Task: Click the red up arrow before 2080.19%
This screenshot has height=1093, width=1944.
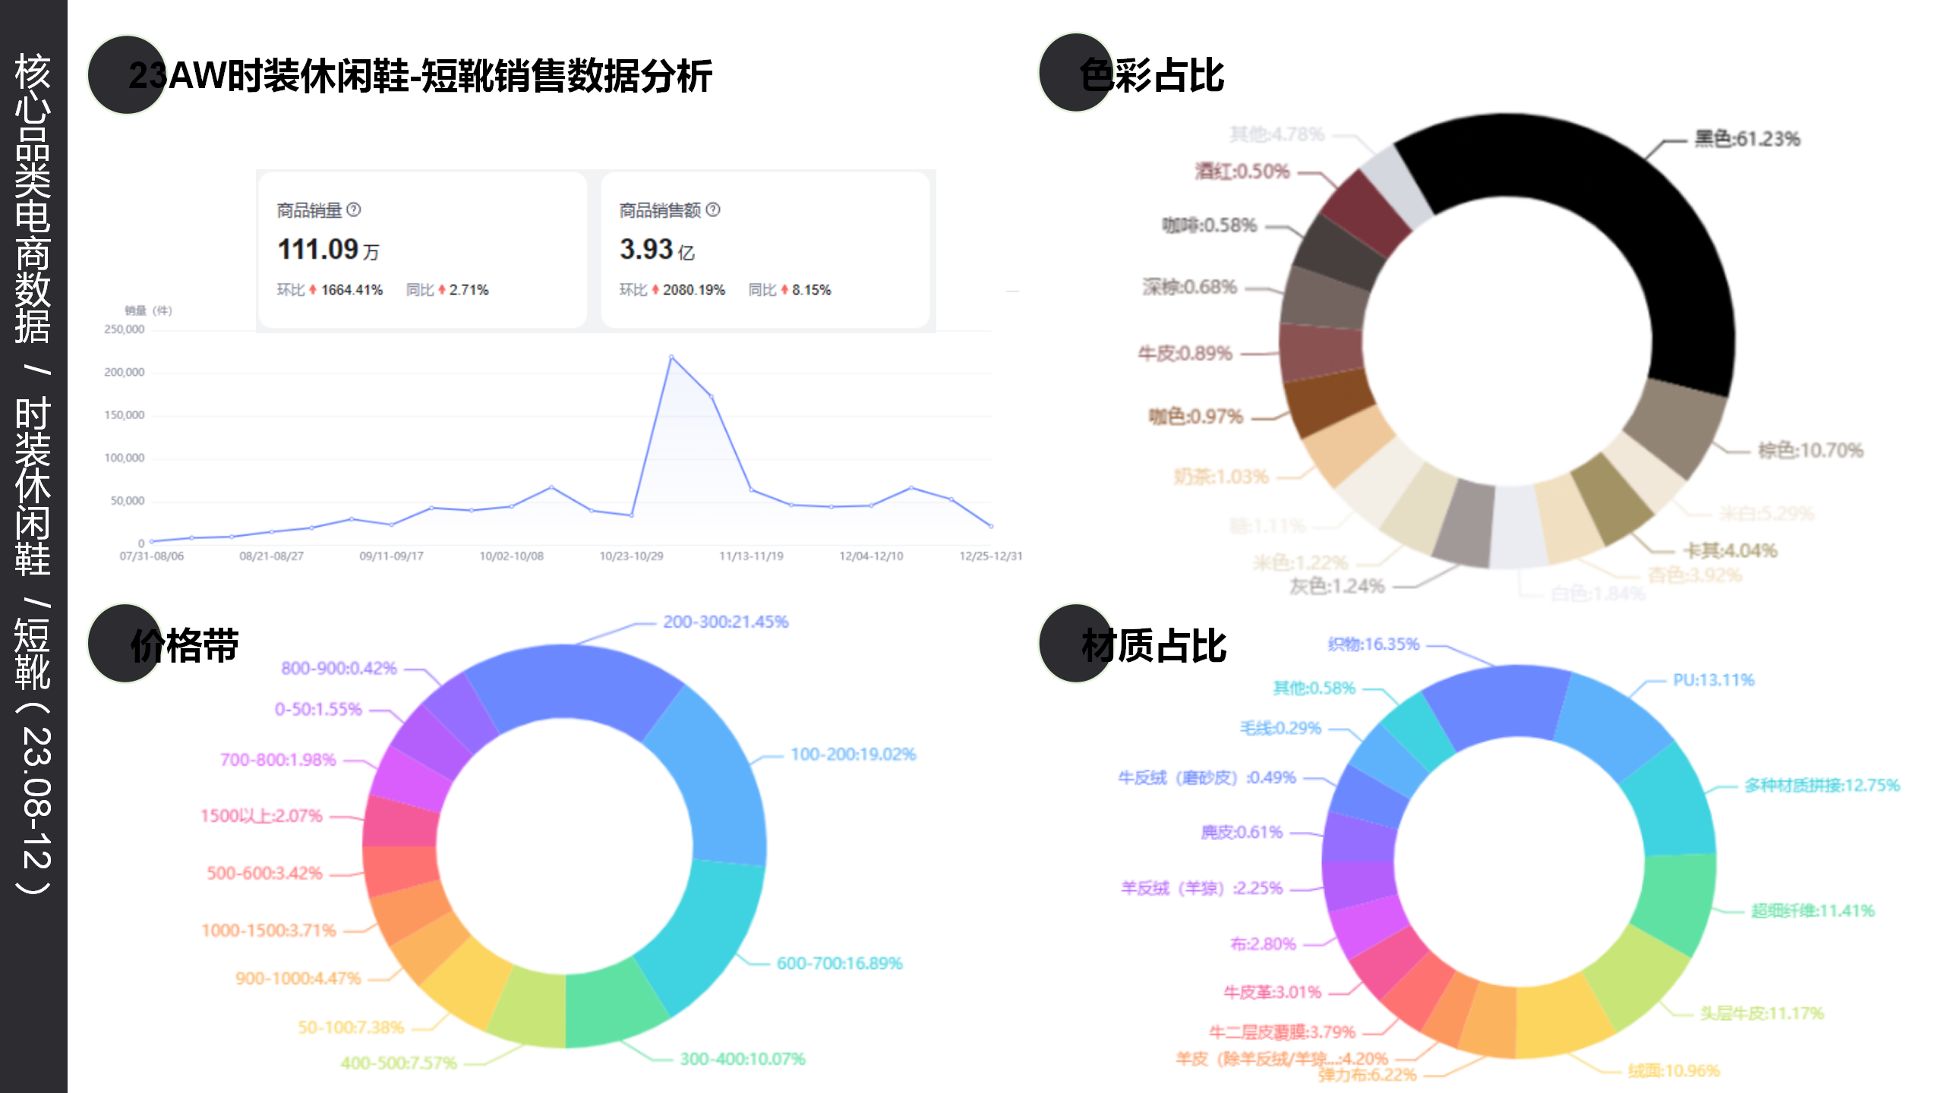Action: coord(655,290)
